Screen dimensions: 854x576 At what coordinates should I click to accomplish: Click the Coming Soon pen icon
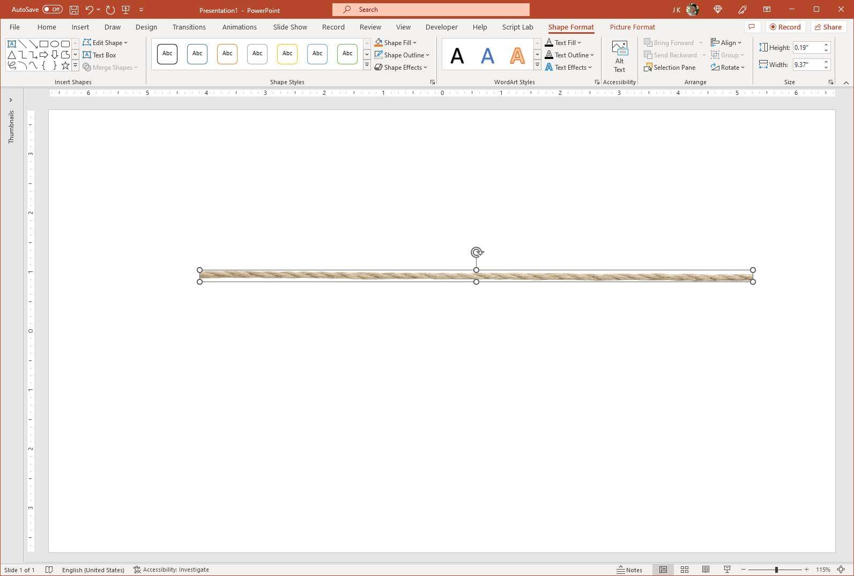(x=742, y=10)
